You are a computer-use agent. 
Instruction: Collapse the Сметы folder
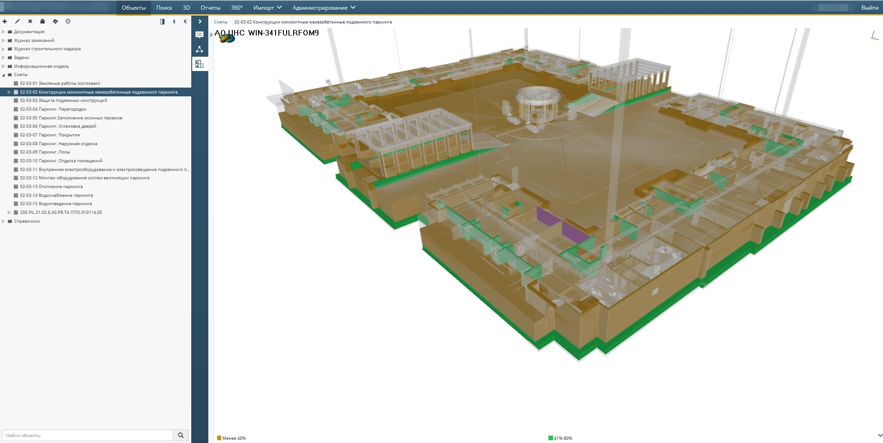click(3, 75)
